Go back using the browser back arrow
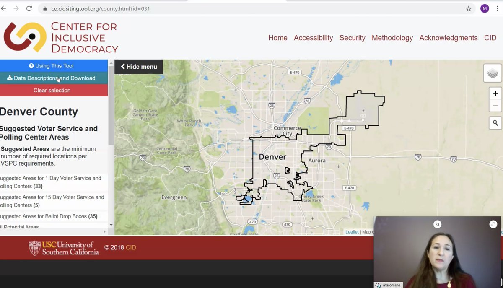 click(x=3, y=8)
